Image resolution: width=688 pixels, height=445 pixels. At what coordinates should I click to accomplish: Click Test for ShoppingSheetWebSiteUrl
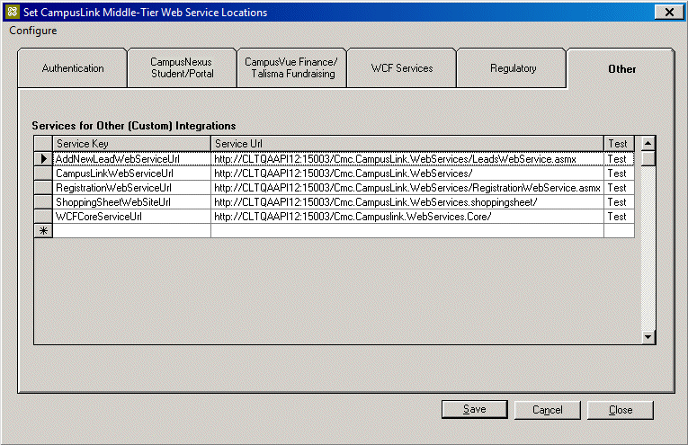(x=618, y=202)
